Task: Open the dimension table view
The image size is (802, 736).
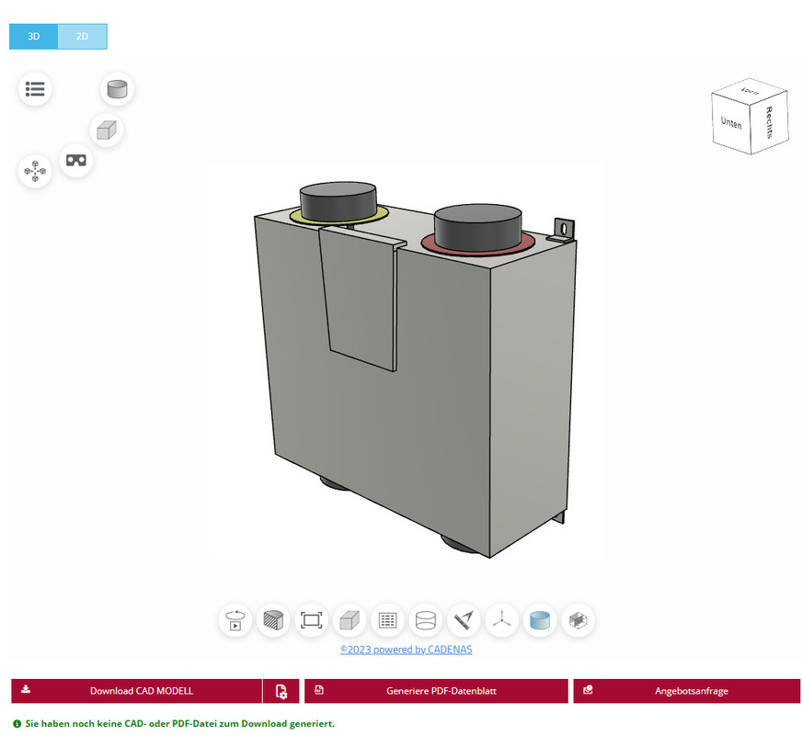Action: click(387, 620)
